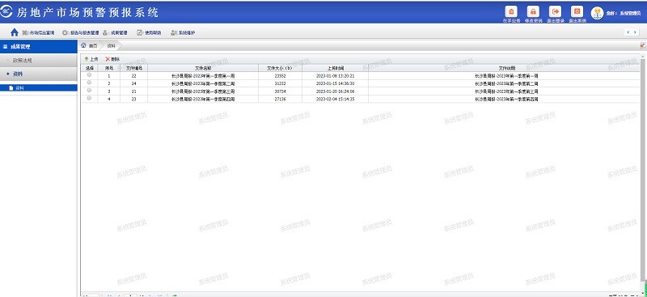The image size is (647, 297).
Task: Open the 使用帮助 menu item
Action: [149, 32]
